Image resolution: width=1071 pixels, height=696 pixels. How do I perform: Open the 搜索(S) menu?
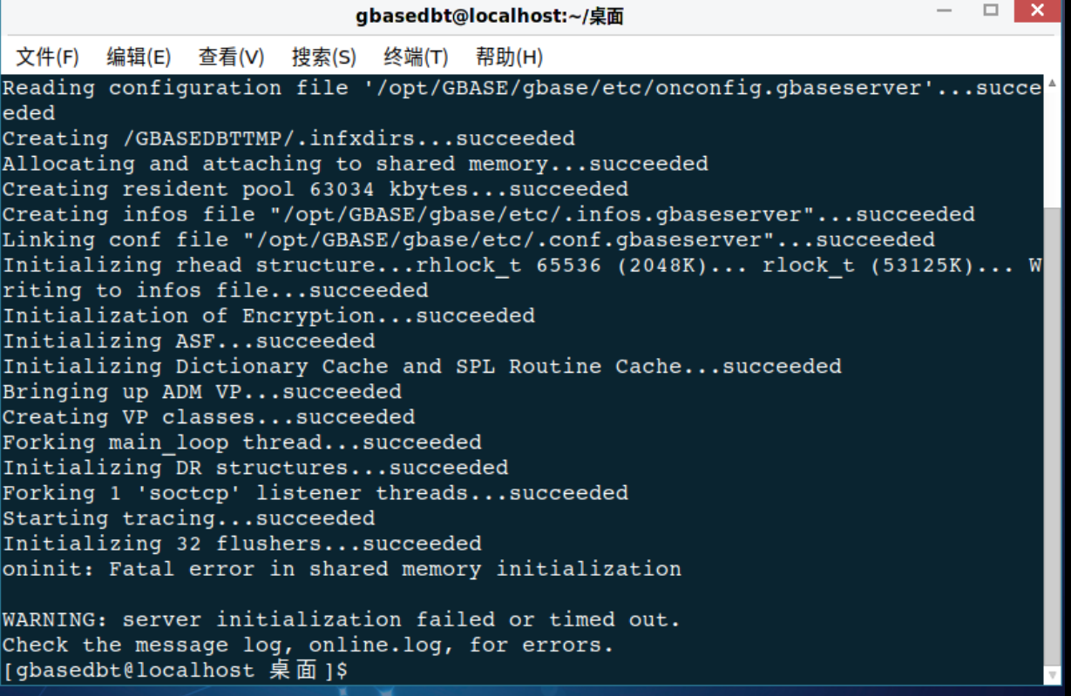click(x=323, y=57)
